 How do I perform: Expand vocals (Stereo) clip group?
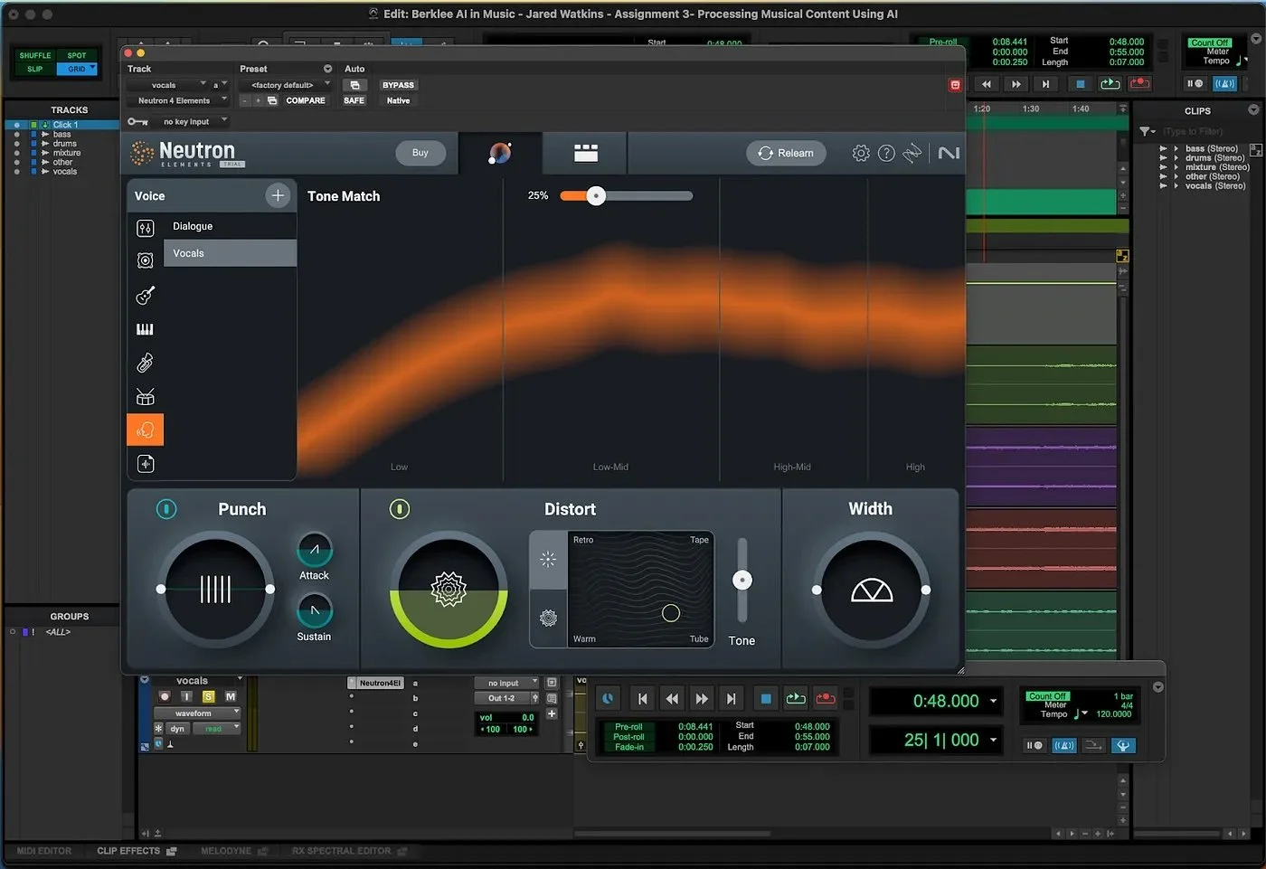tap(1176, 185)
